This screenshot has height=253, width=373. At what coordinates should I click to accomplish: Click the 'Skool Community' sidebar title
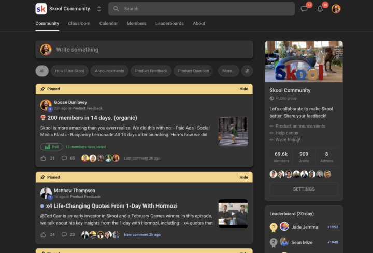tap(290, 90)
